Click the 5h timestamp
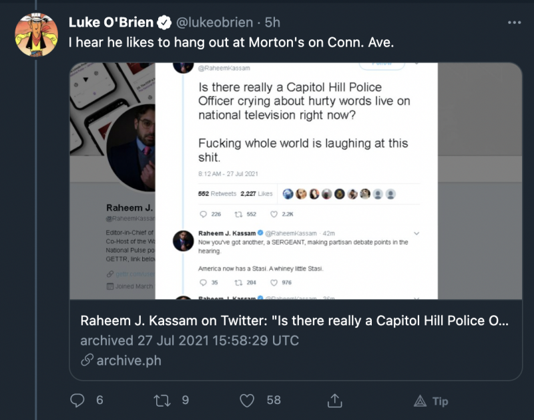The width and height of the screenshot is (534, 420). [272, 23]
